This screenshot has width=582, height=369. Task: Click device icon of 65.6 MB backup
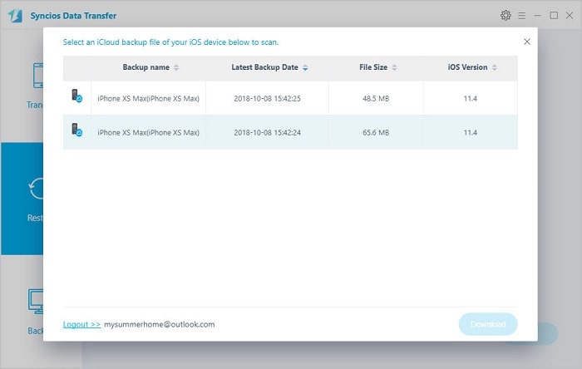(76, 130)
